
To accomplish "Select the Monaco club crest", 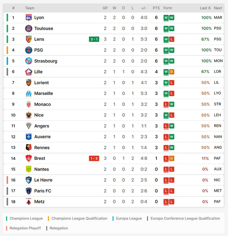I will click(x=28, y=104).
